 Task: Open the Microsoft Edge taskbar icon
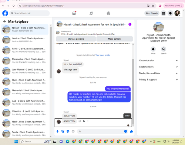pyautogui.click(x=68, y=141)
